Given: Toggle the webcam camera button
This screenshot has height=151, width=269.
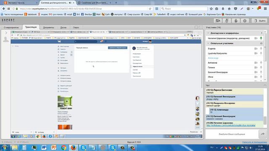Looking at the screenshot, I should [218, 21].
